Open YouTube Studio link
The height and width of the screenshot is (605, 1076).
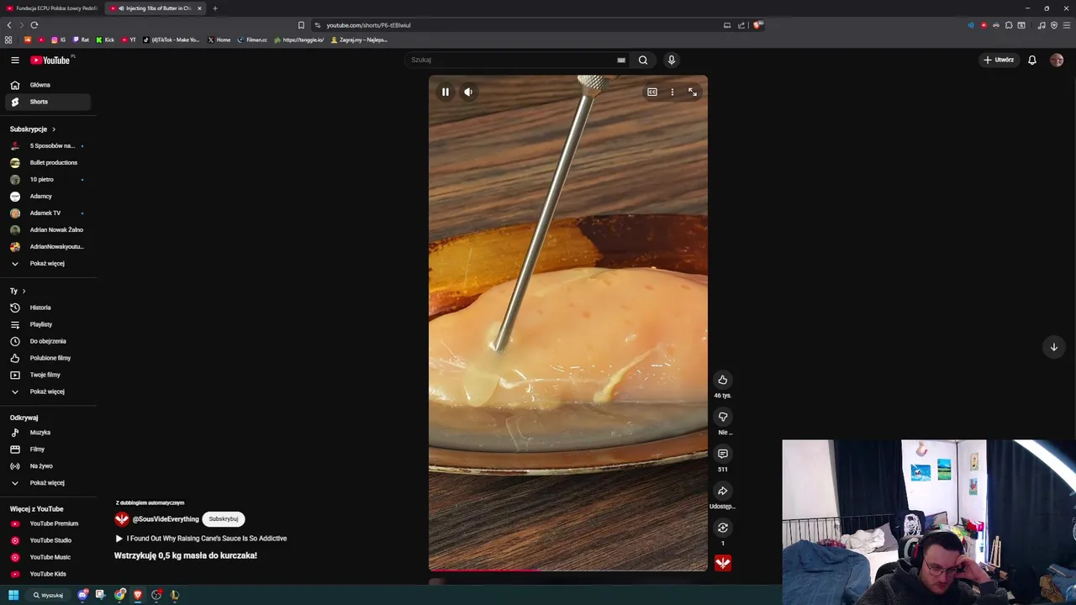(48, 540)
